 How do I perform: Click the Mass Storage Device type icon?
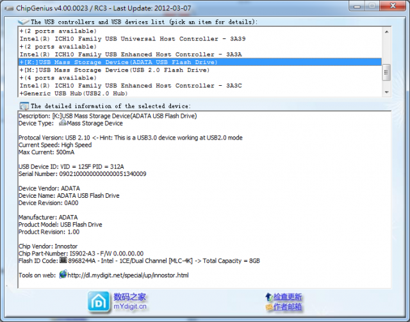[x=62, y=123]
